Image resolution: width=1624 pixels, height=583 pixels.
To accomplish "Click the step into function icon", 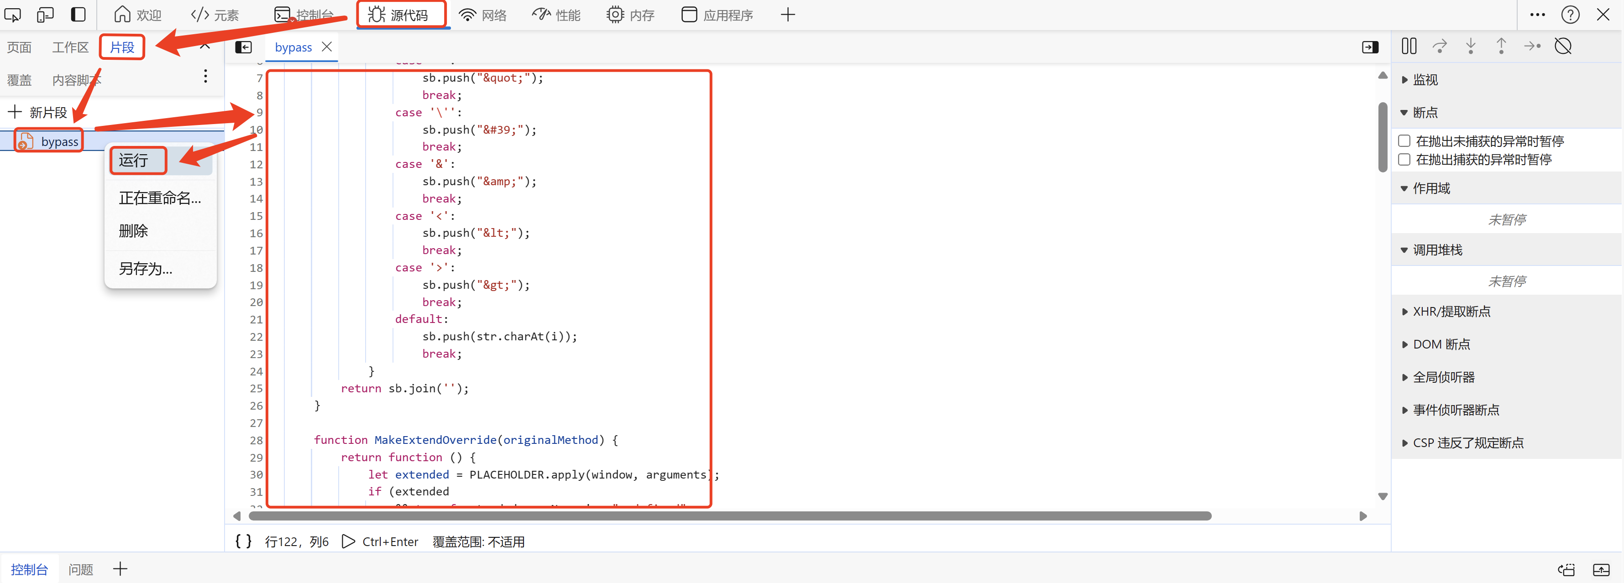I will click(x=1470, y=46).
